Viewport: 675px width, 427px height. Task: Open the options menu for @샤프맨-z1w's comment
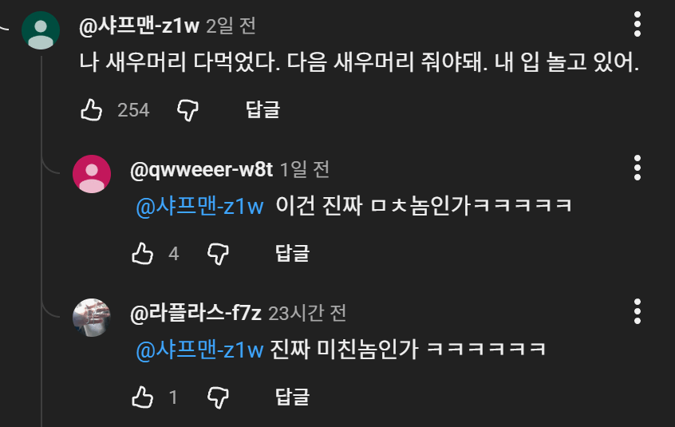pos(637,25)
